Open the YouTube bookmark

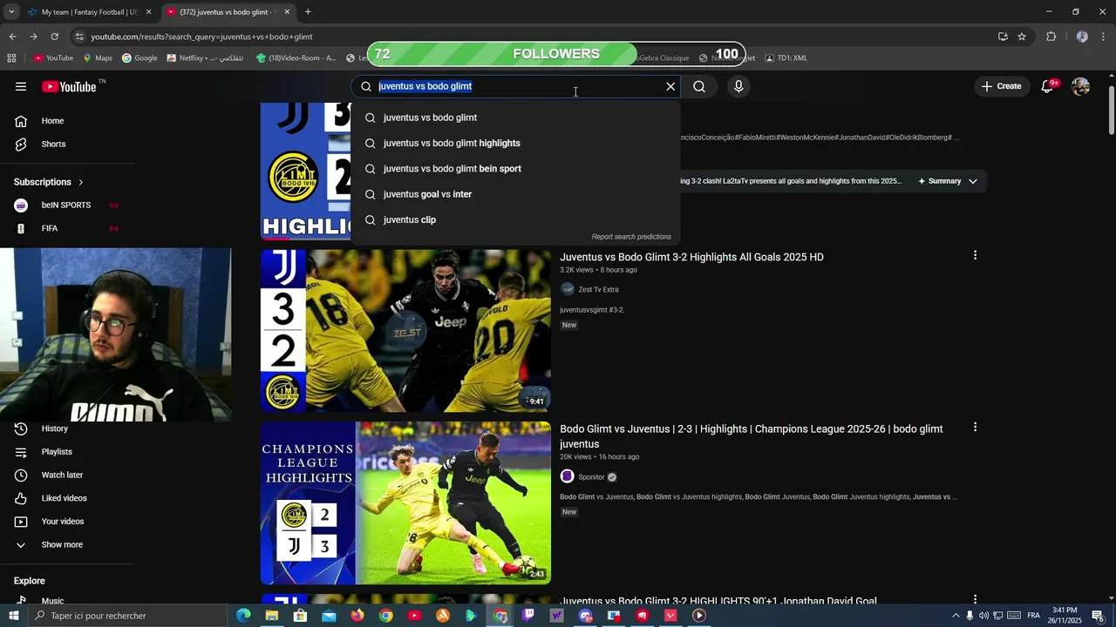53,58
